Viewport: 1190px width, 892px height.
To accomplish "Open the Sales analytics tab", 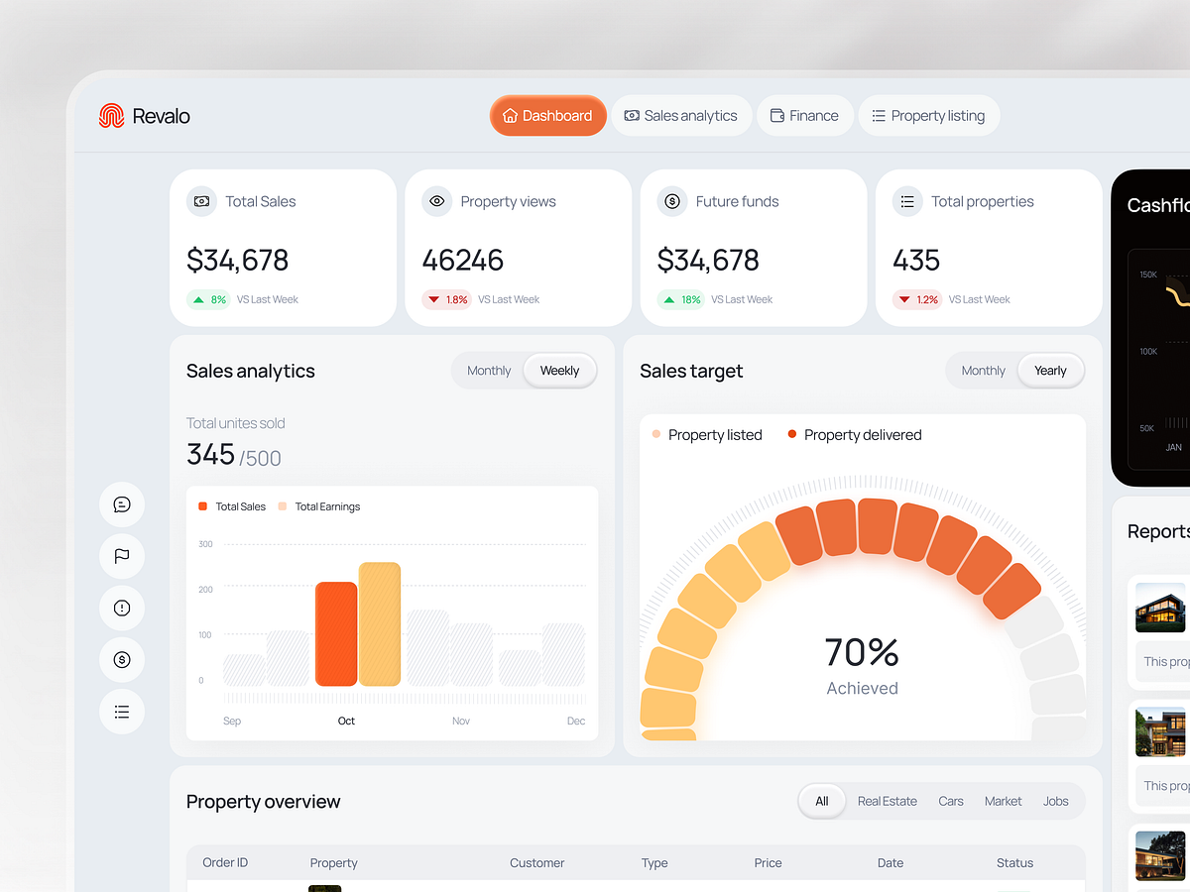I will (x=681, y=116).
